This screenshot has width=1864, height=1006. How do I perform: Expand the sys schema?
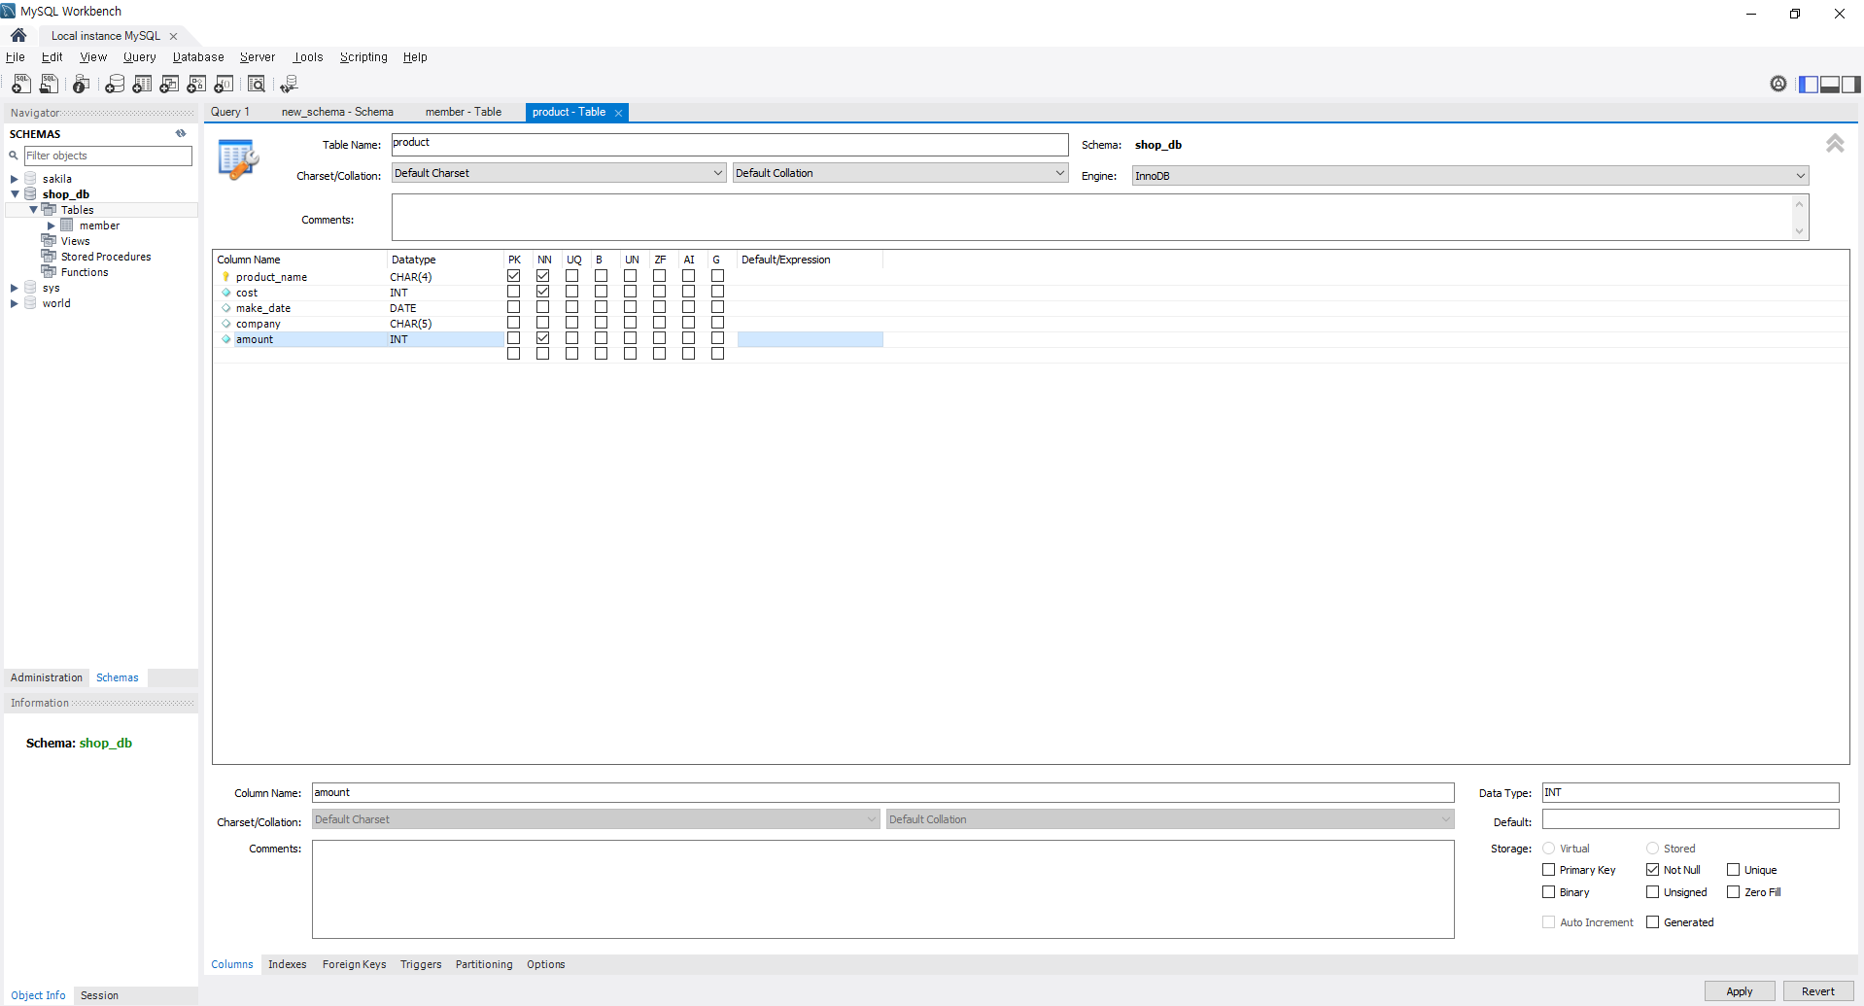(14, 288)
